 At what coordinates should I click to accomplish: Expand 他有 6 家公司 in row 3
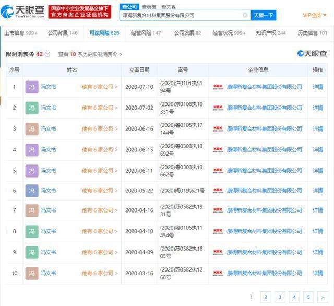click(100, 129)
